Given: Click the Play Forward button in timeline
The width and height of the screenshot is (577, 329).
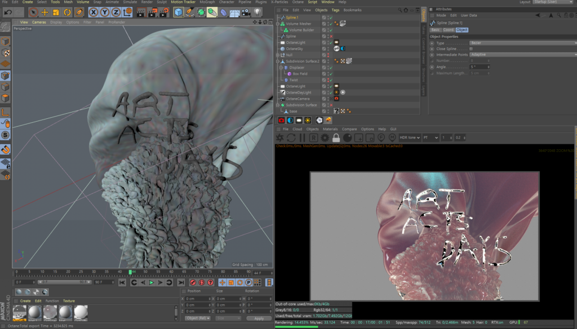Looking at the screenshot, I should tap(151, 282).
